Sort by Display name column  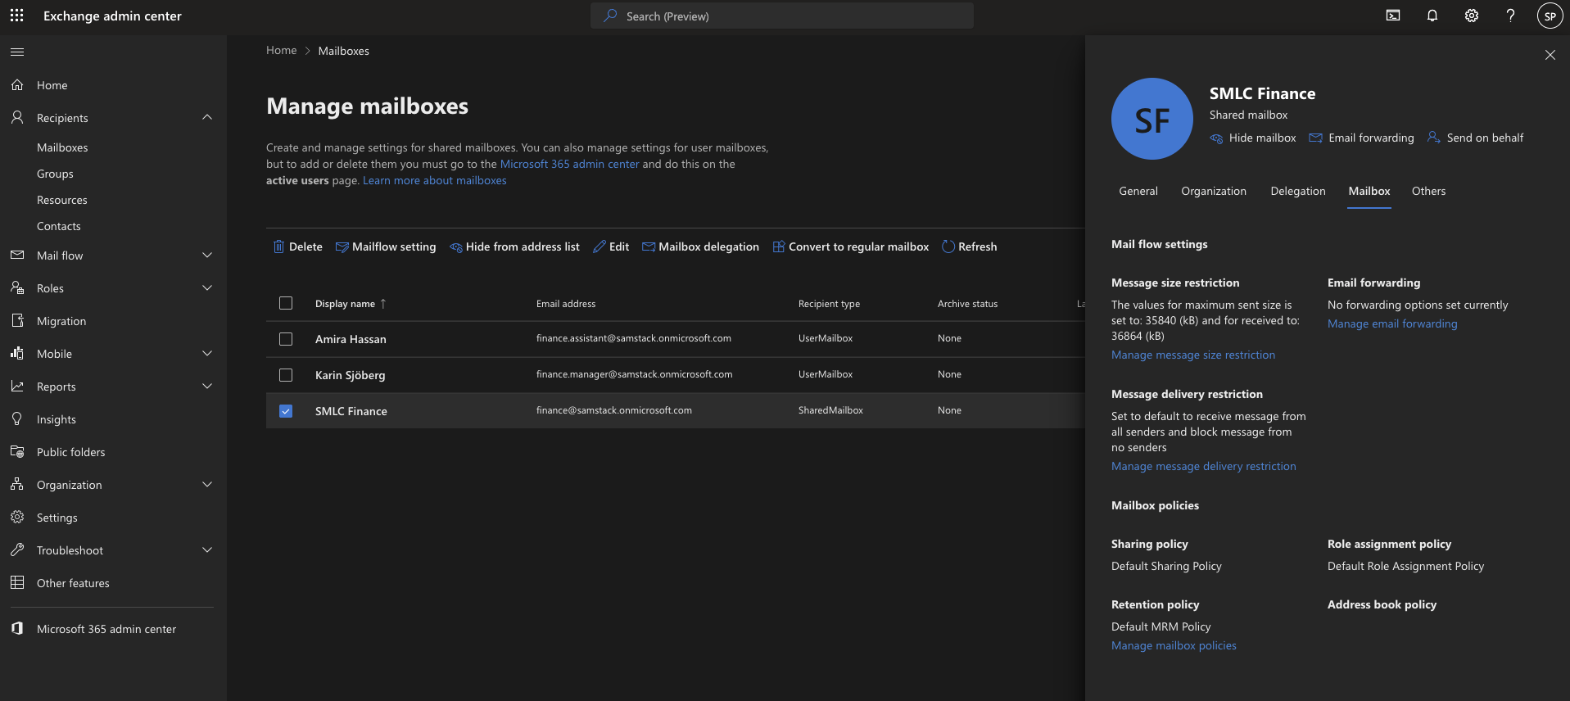point(351,304)
